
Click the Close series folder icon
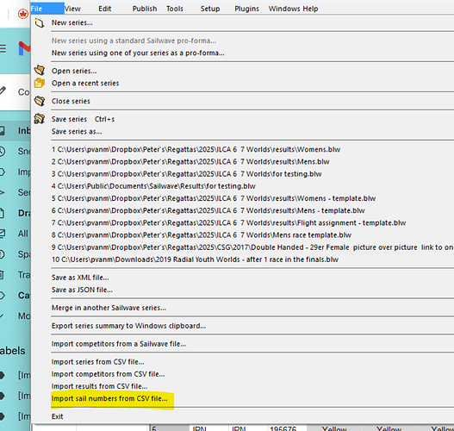(x=40, y=101)
